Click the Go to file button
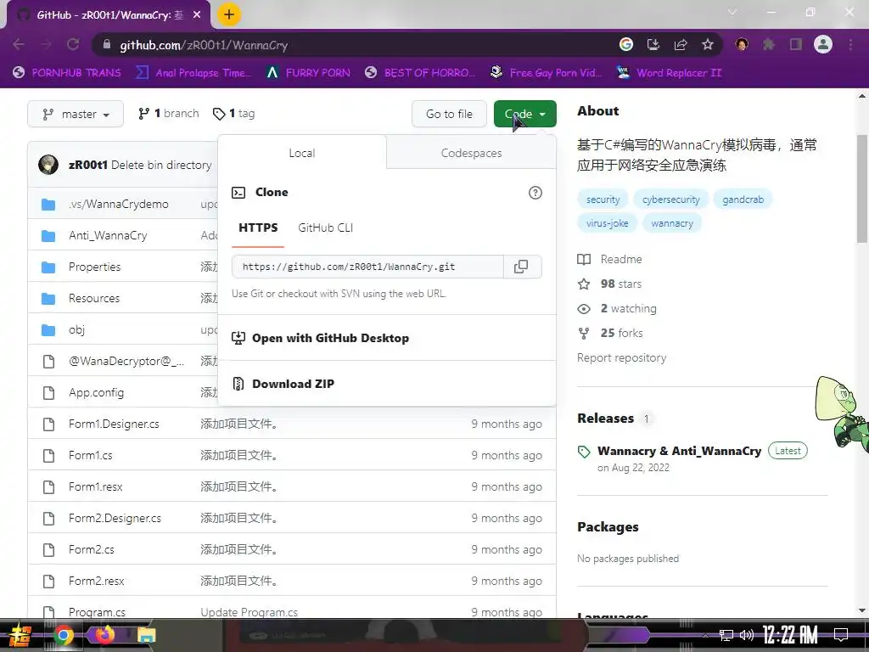 pos(449,114)
